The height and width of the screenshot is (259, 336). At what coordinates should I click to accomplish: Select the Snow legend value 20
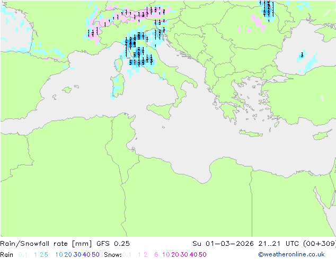click(x=175, y=255)
